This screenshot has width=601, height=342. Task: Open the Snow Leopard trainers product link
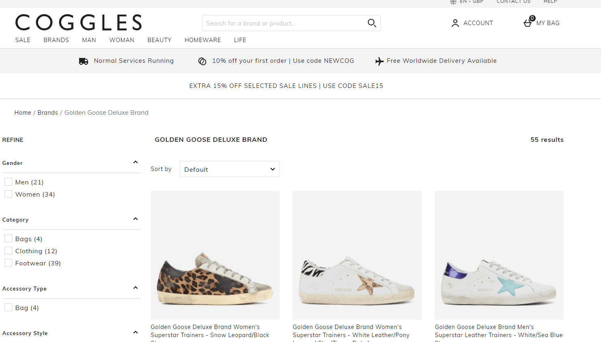point(210,331)
